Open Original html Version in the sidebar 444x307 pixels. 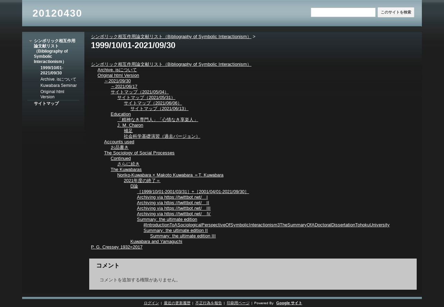click(52, 94)
